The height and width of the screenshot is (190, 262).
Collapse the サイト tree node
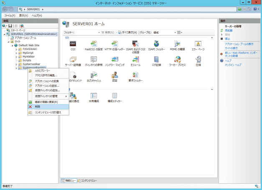tap(8, 42)
